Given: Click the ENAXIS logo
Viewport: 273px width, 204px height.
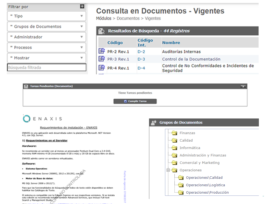Looking at the screenshot, I should [42, 119].
